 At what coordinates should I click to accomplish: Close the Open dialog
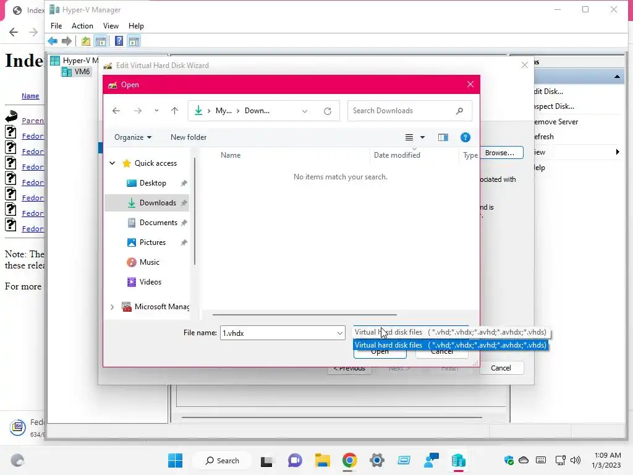click(x=470, y=84)
